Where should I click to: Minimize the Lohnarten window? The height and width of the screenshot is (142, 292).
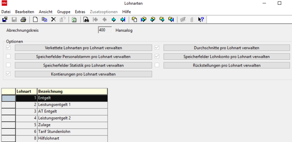tap(265, 3)
